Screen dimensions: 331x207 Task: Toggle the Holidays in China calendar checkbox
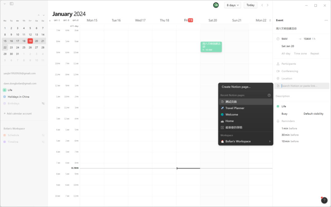[x=5, y=97]
